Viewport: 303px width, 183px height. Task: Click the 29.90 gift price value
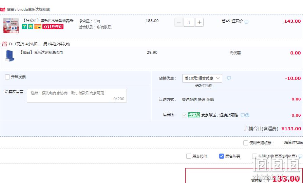click(152, 52)
